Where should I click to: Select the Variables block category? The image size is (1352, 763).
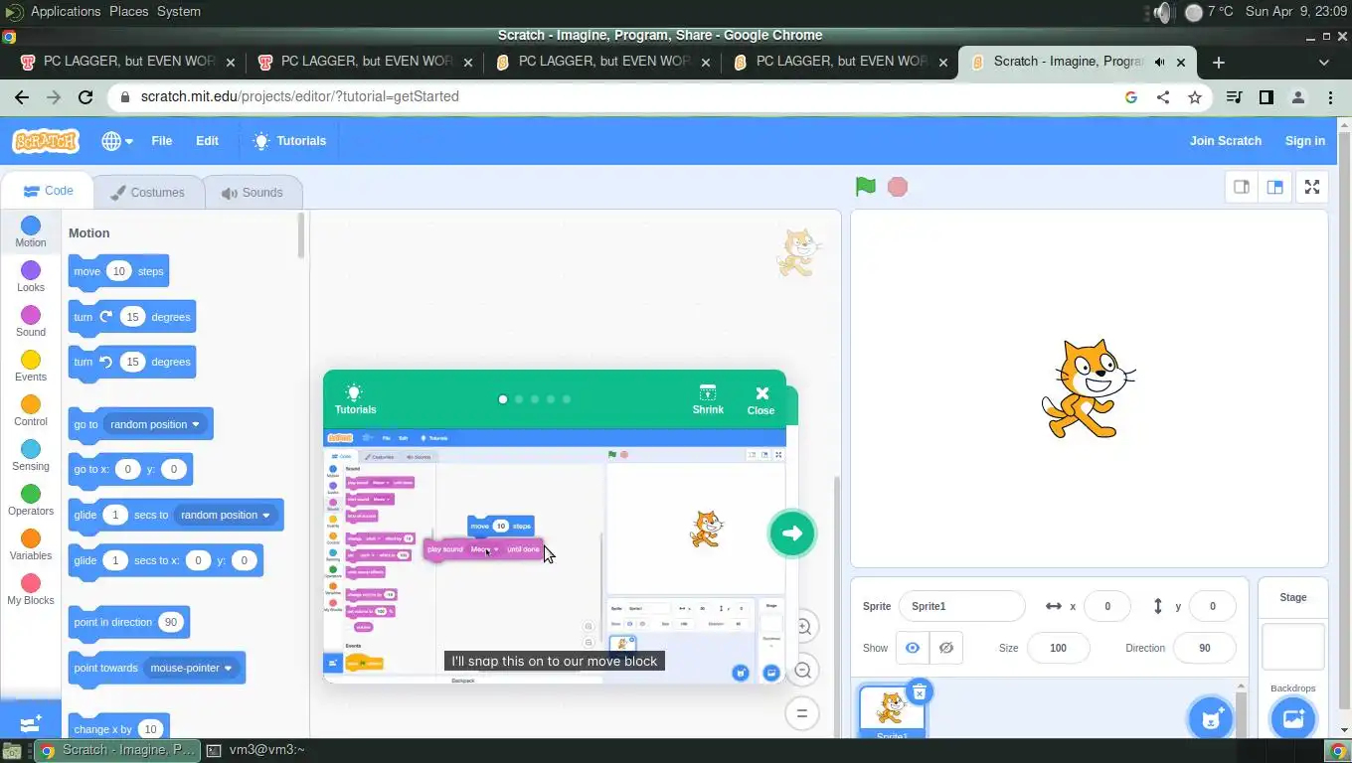[x=31, y=545]
